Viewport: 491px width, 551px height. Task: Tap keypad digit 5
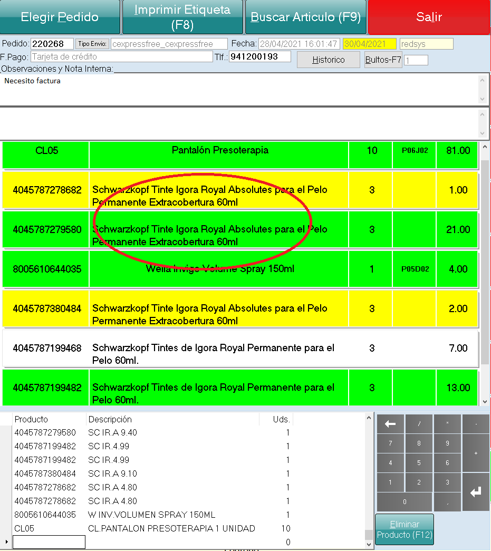(x=419, y=463)
